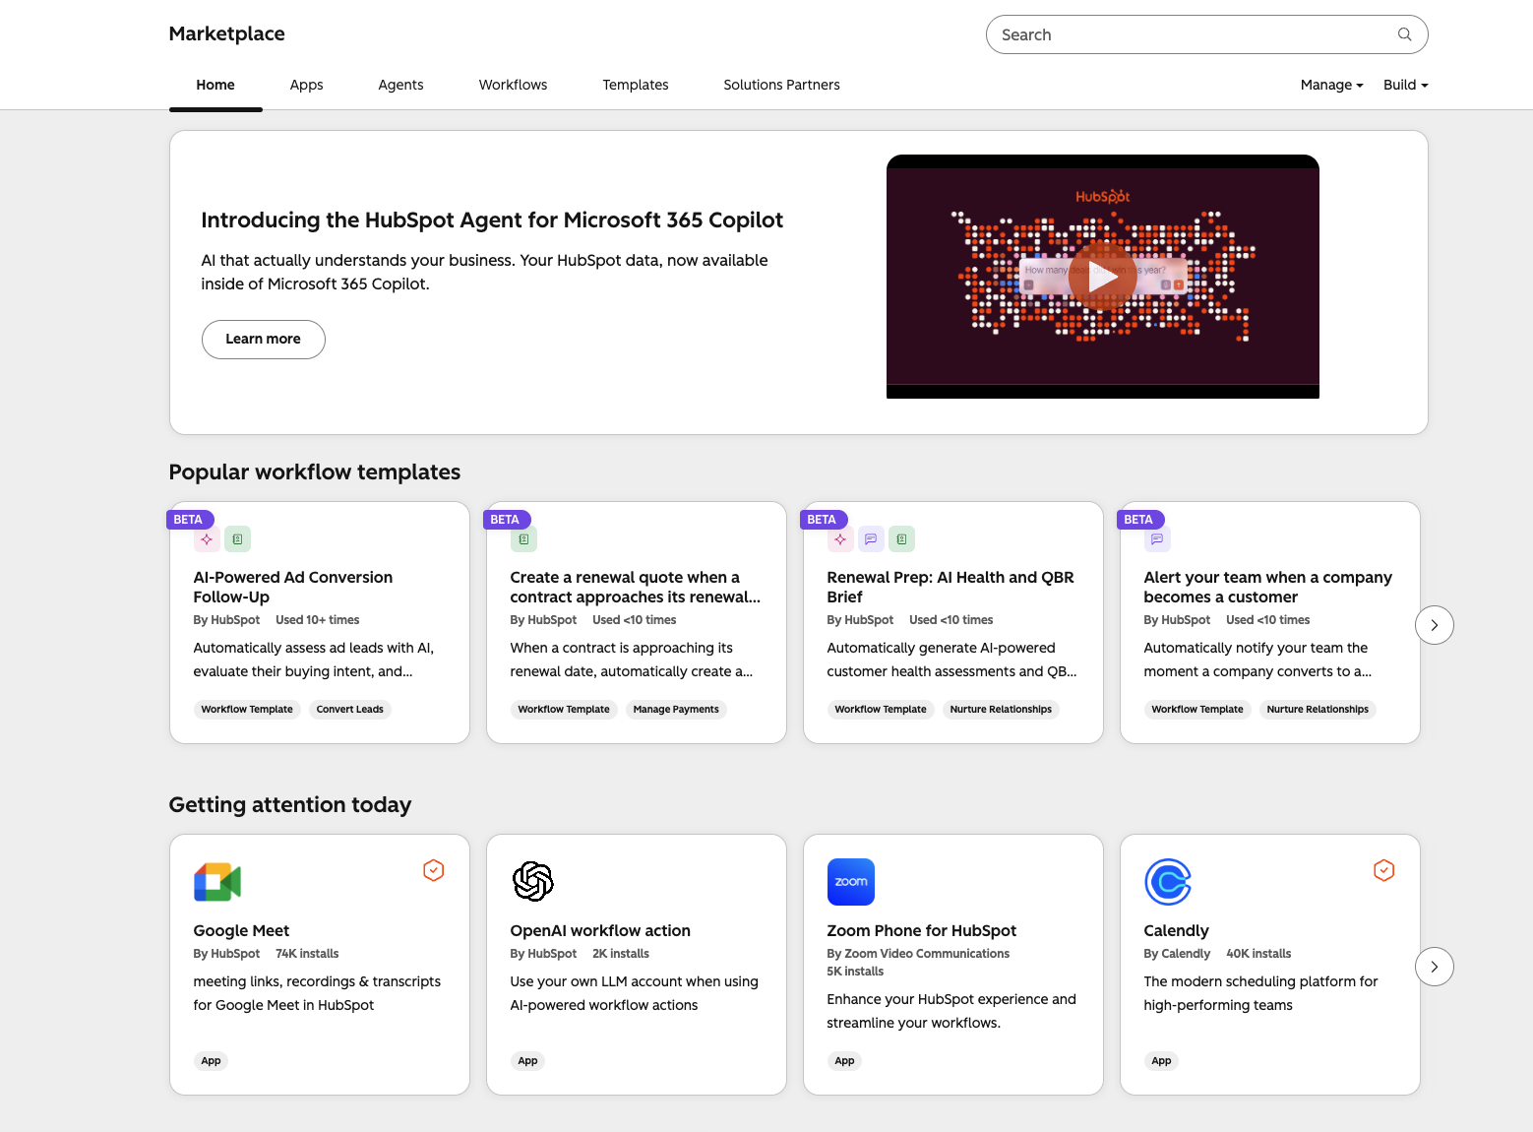Click the AI sparkle icon on Ad Conversion card
The height and width of the screenshot is (1132, 1533).
click(x=207, y=539)
